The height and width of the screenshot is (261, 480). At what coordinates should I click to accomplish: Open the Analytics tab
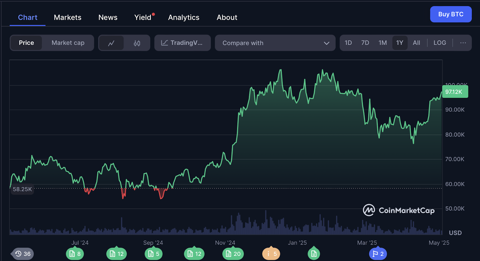coord(184,17)
